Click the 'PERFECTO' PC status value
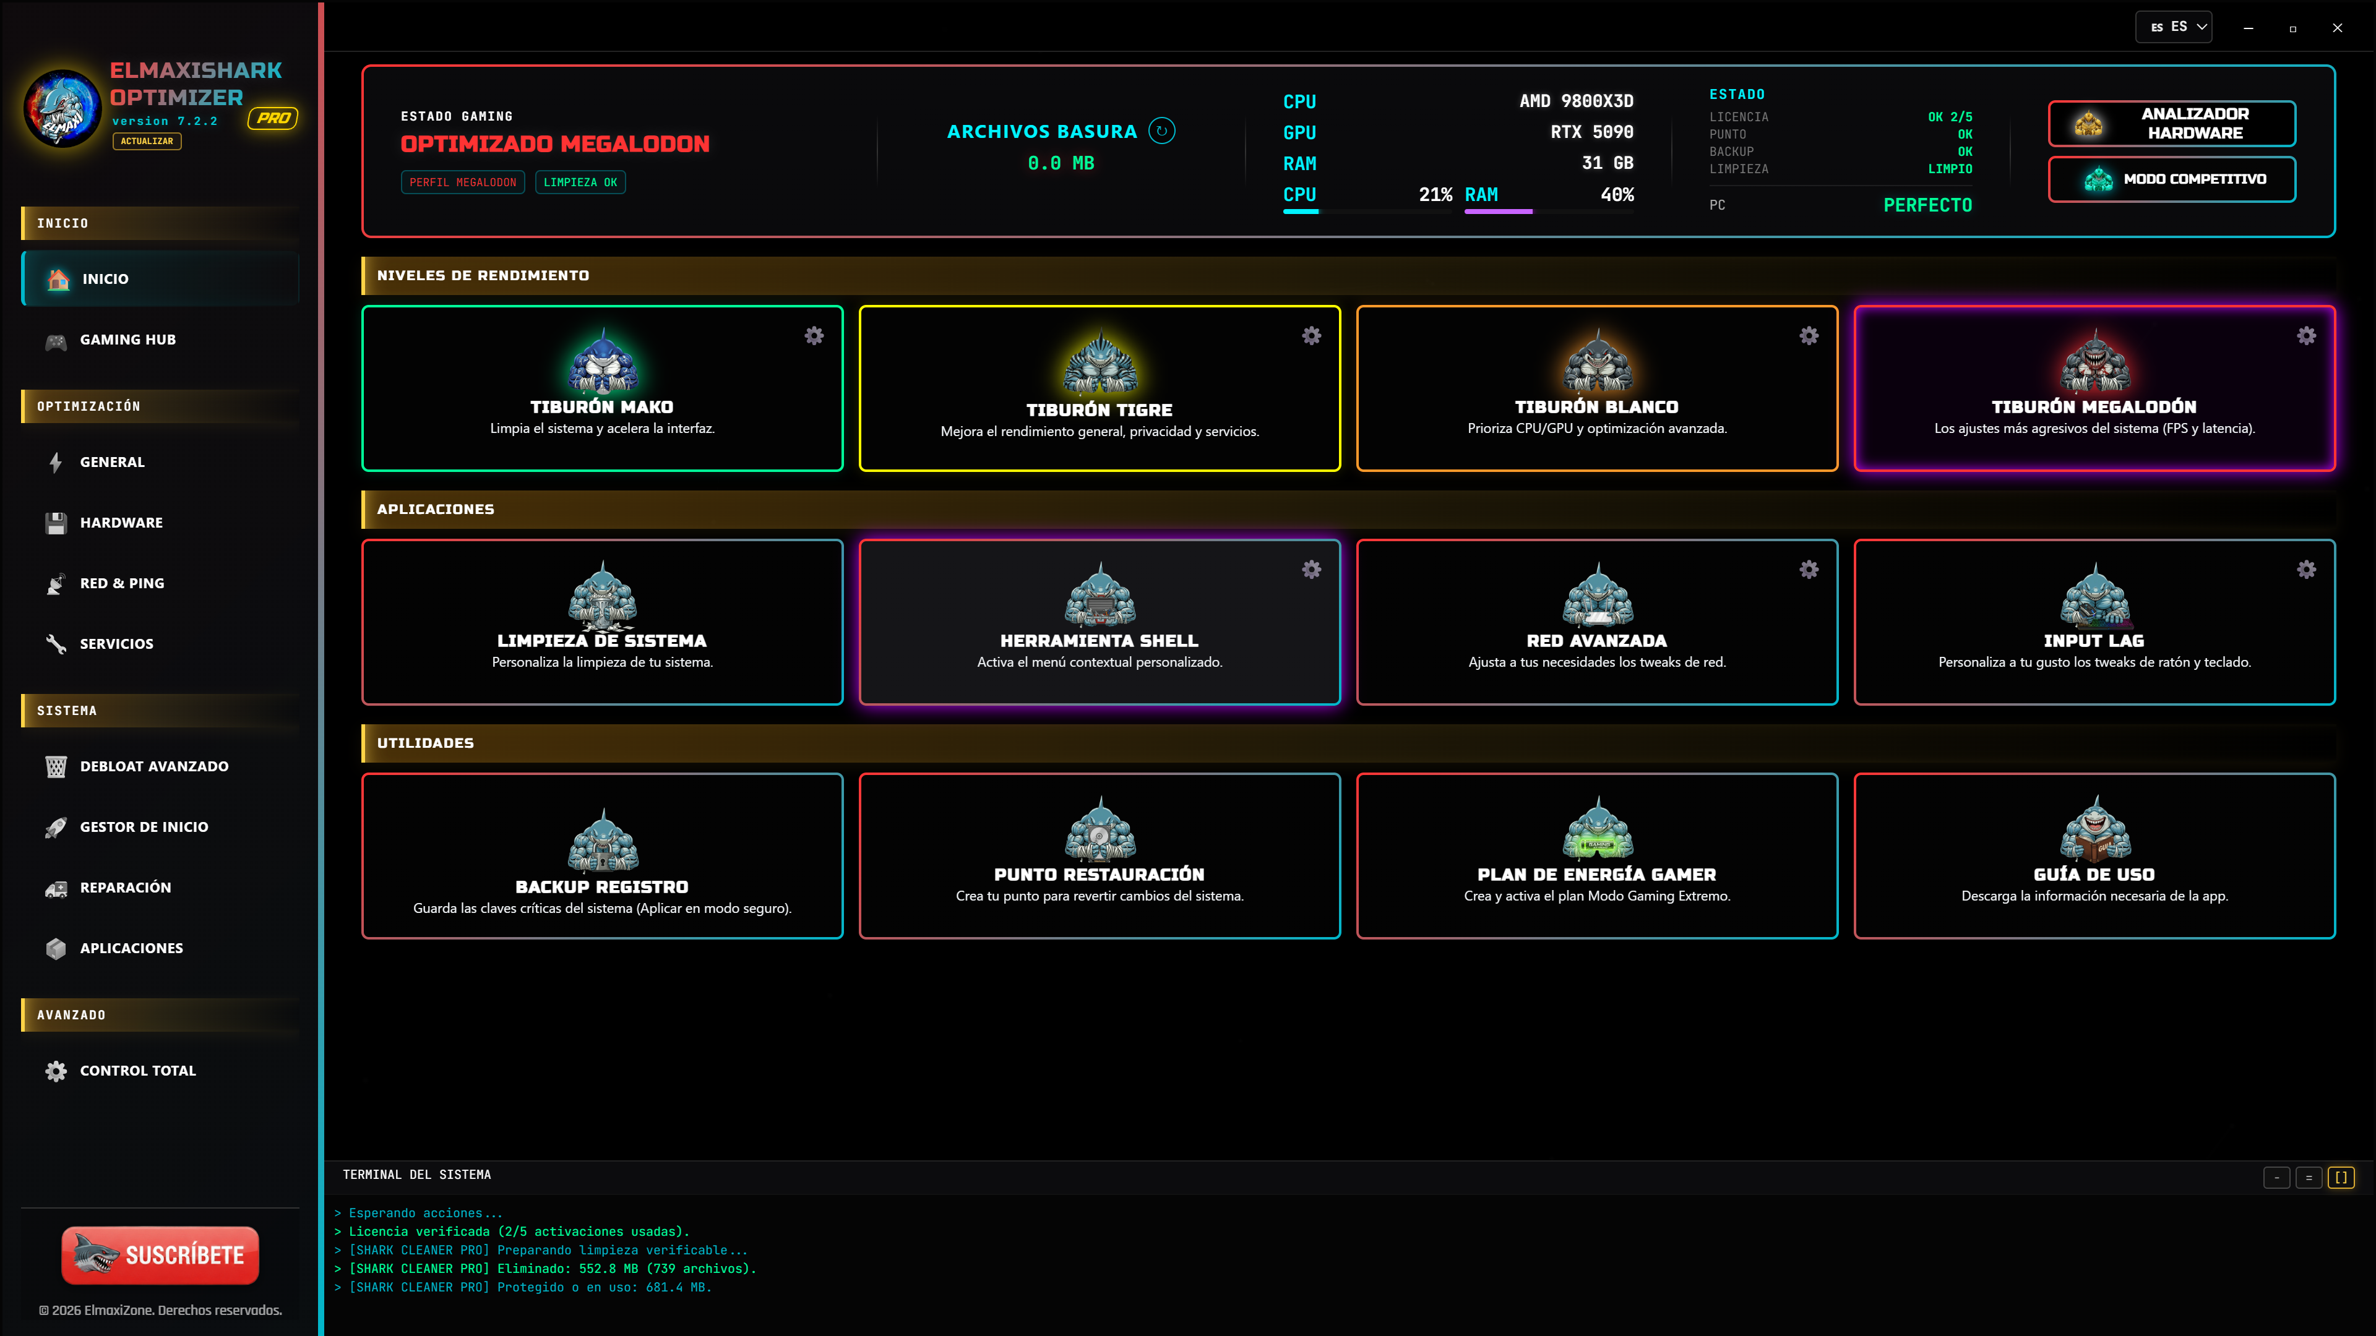This screenshot has width=2376, height=1336. tap(1927, 205)
